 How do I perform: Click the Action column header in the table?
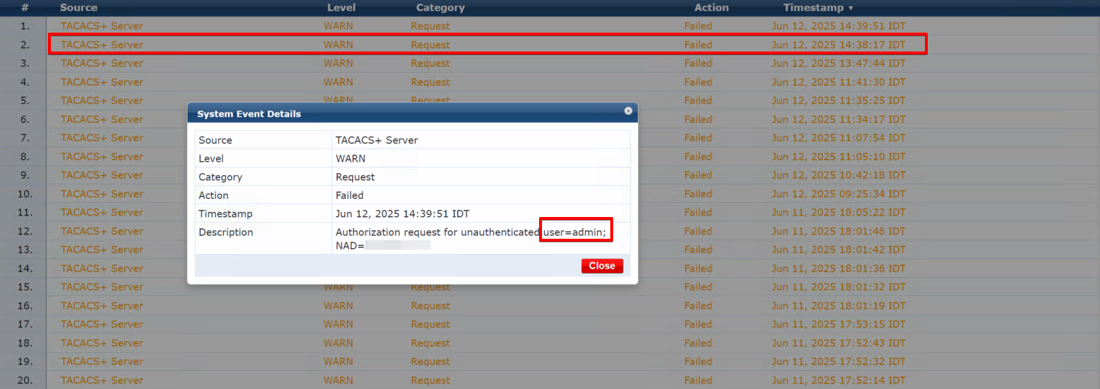(x=711, y=7)
